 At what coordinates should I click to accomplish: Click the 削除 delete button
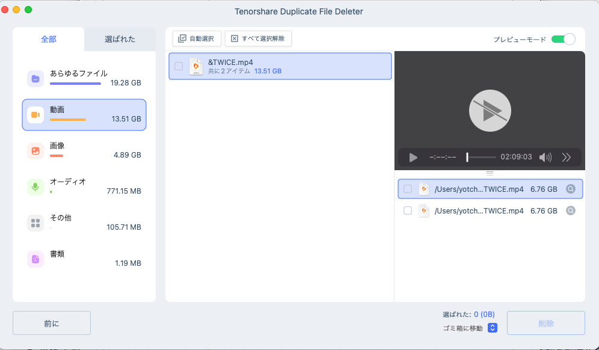(x=546, y=323)
